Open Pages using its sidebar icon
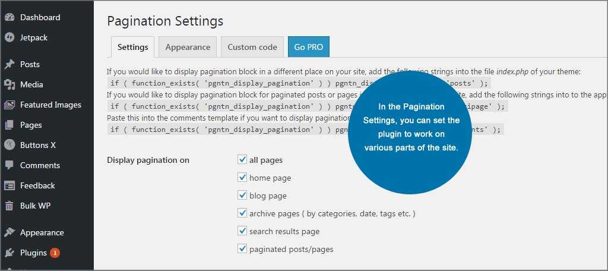The width and height of the screenshot is (608, 271). click(x=9, y=125)
